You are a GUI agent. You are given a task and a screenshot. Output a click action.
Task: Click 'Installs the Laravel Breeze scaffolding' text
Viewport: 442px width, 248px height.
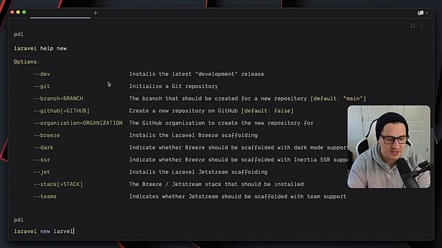193,135
